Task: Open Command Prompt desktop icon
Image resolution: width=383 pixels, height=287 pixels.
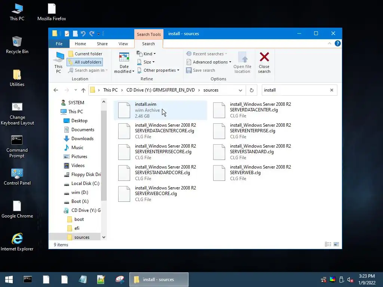Action: [17, 147]
